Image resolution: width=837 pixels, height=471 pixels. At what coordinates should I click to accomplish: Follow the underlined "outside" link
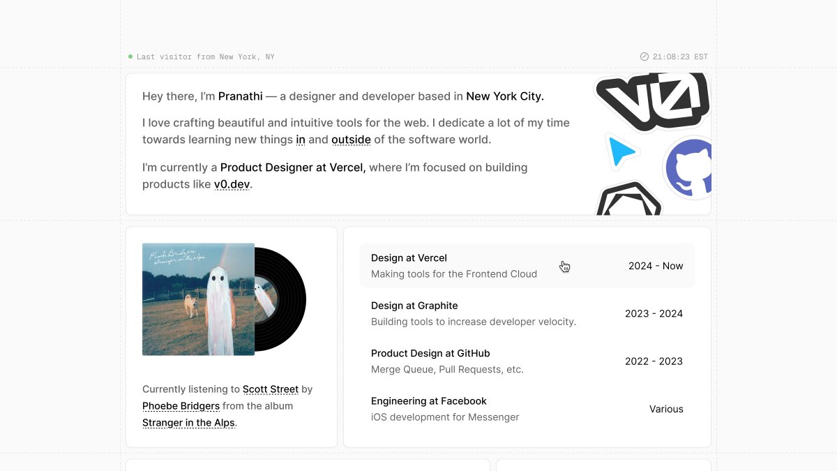[x=351, y=140]
